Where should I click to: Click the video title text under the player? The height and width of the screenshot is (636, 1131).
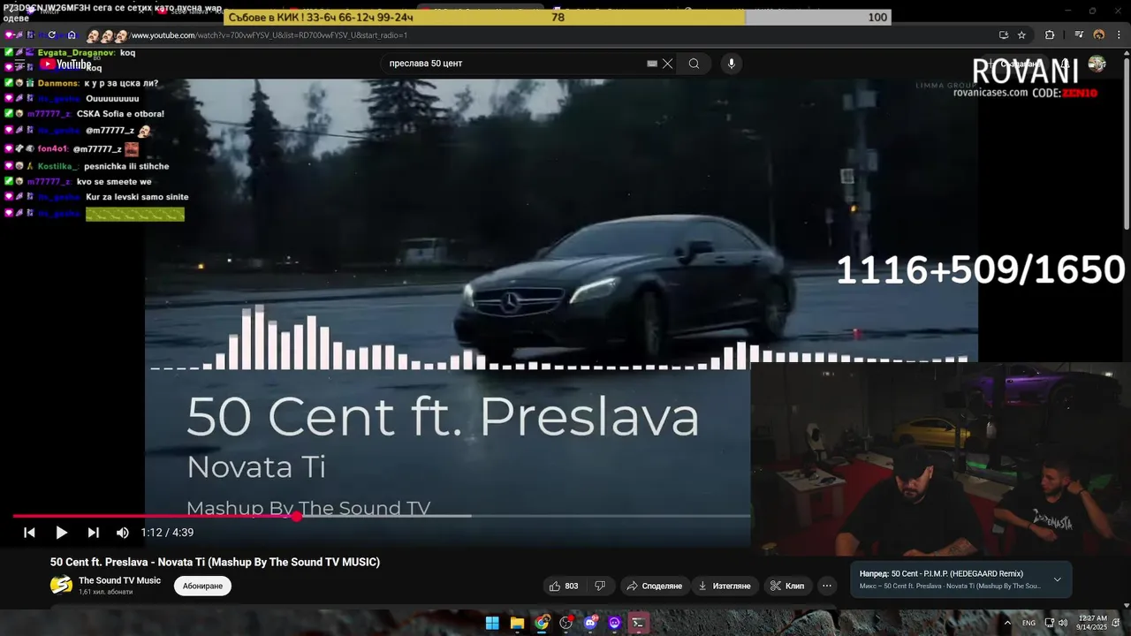[215, 562]
